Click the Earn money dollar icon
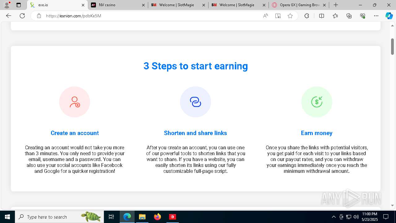The height and width of the screenshot is (223, 396). point(317,102)
